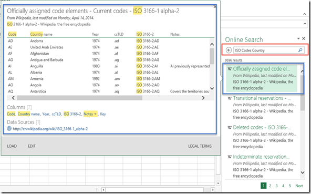Open the Deleted codes search result
Screen dimensions: 311x194
coord(262,127)
